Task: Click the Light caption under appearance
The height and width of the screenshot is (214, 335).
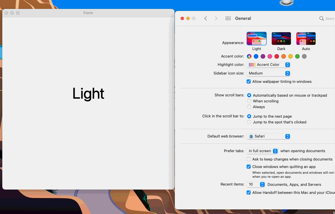Action: (x=257, y=49)
